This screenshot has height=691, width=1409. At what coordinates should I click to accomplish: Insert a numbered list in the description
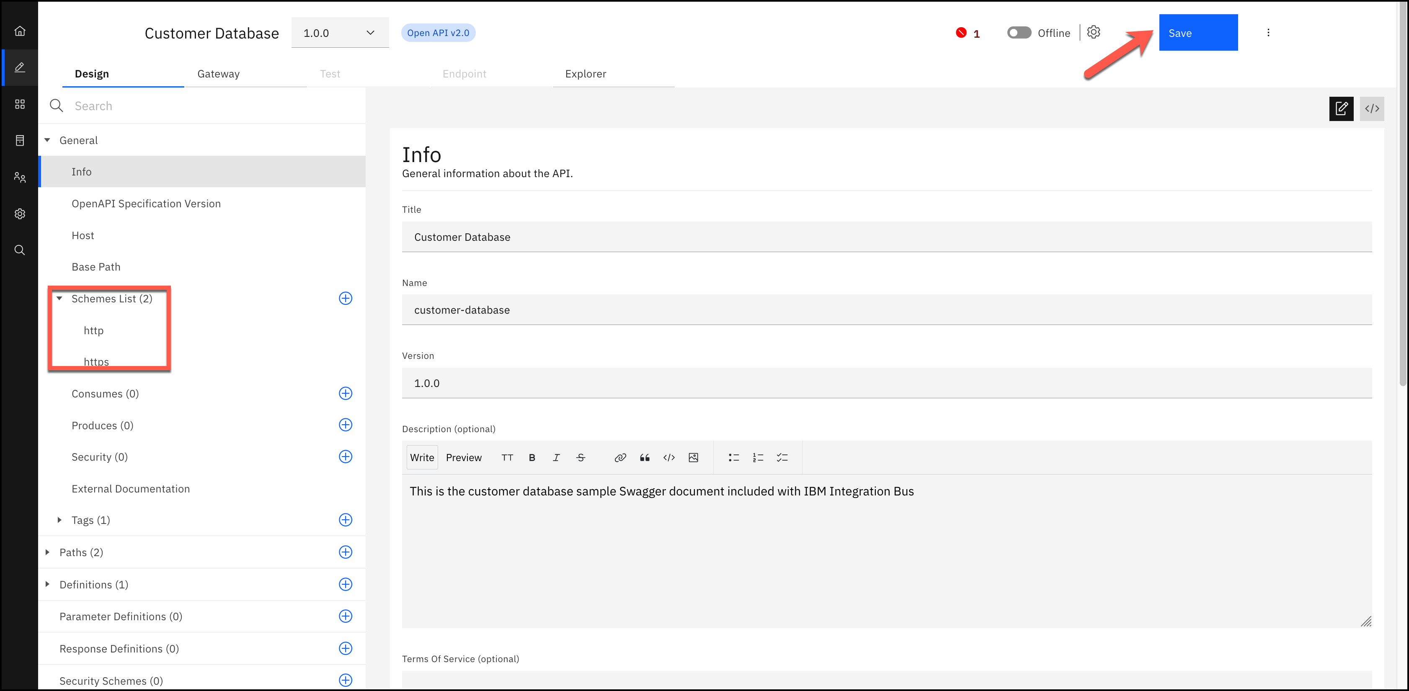758,457
